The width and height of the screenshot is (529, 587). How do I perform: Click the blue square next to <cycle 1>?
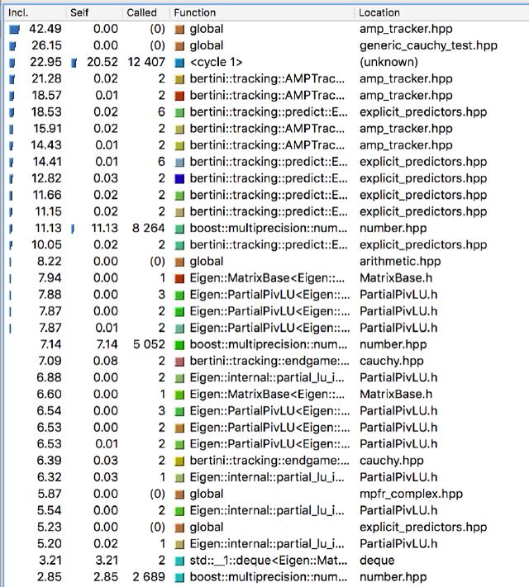click(x=179, y=63)
